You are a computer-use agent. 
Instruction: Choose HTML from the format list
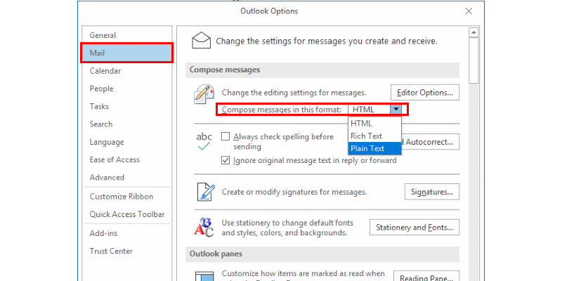tap(374, 124)
